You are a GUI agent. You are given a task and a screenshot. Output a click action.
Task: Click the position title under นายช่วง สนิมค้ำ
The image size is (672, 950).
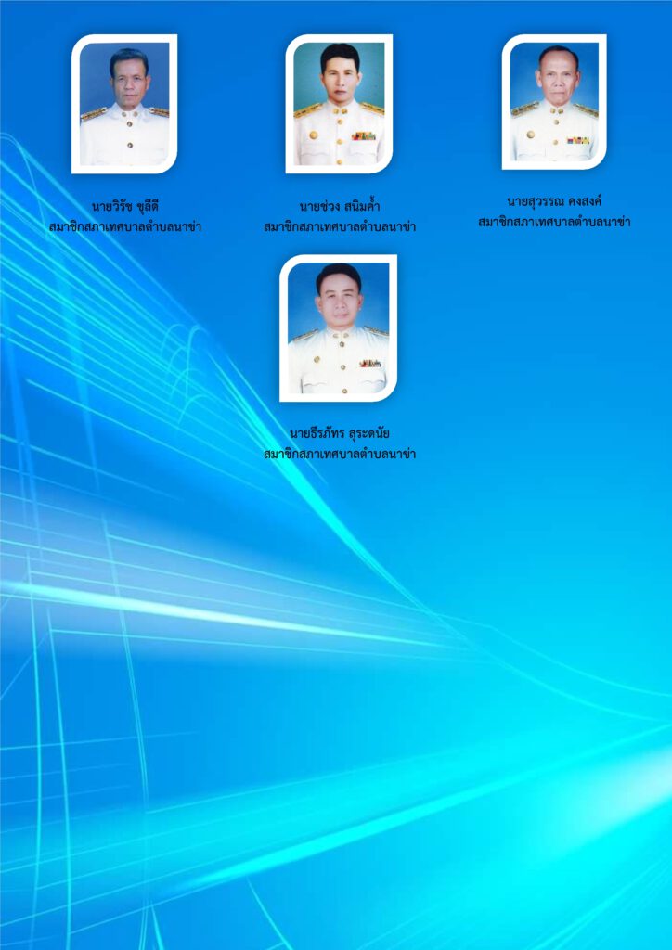point(340,227)
